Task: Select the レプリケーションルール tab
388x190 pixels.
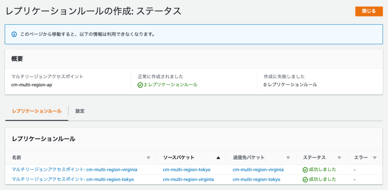Action: coord(37,111)
